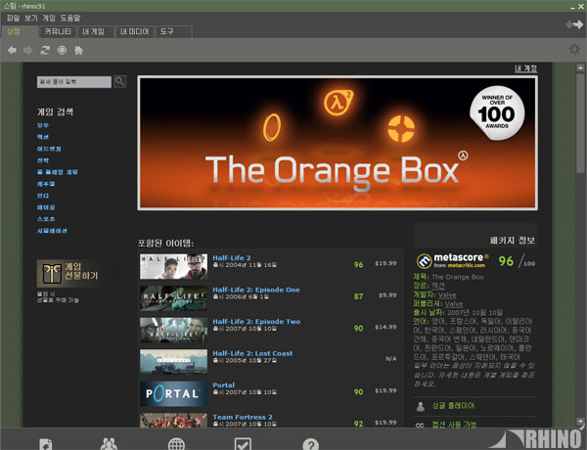The image size is (587, 450).
Task: Click into the store search text field
Action: pos(74,81)
